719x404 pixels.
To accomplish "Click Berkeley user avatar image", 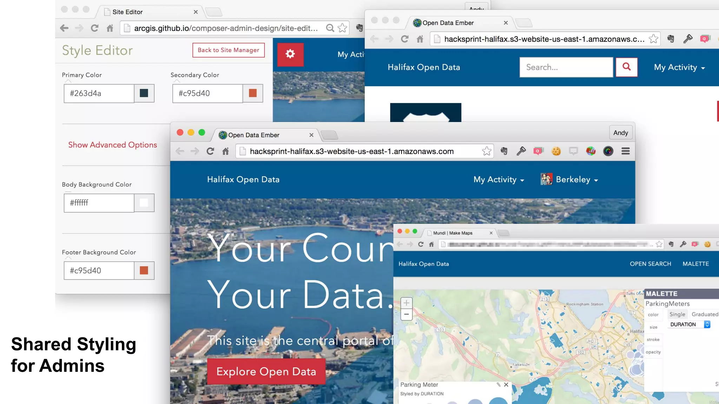I will [x=546, y=179].
